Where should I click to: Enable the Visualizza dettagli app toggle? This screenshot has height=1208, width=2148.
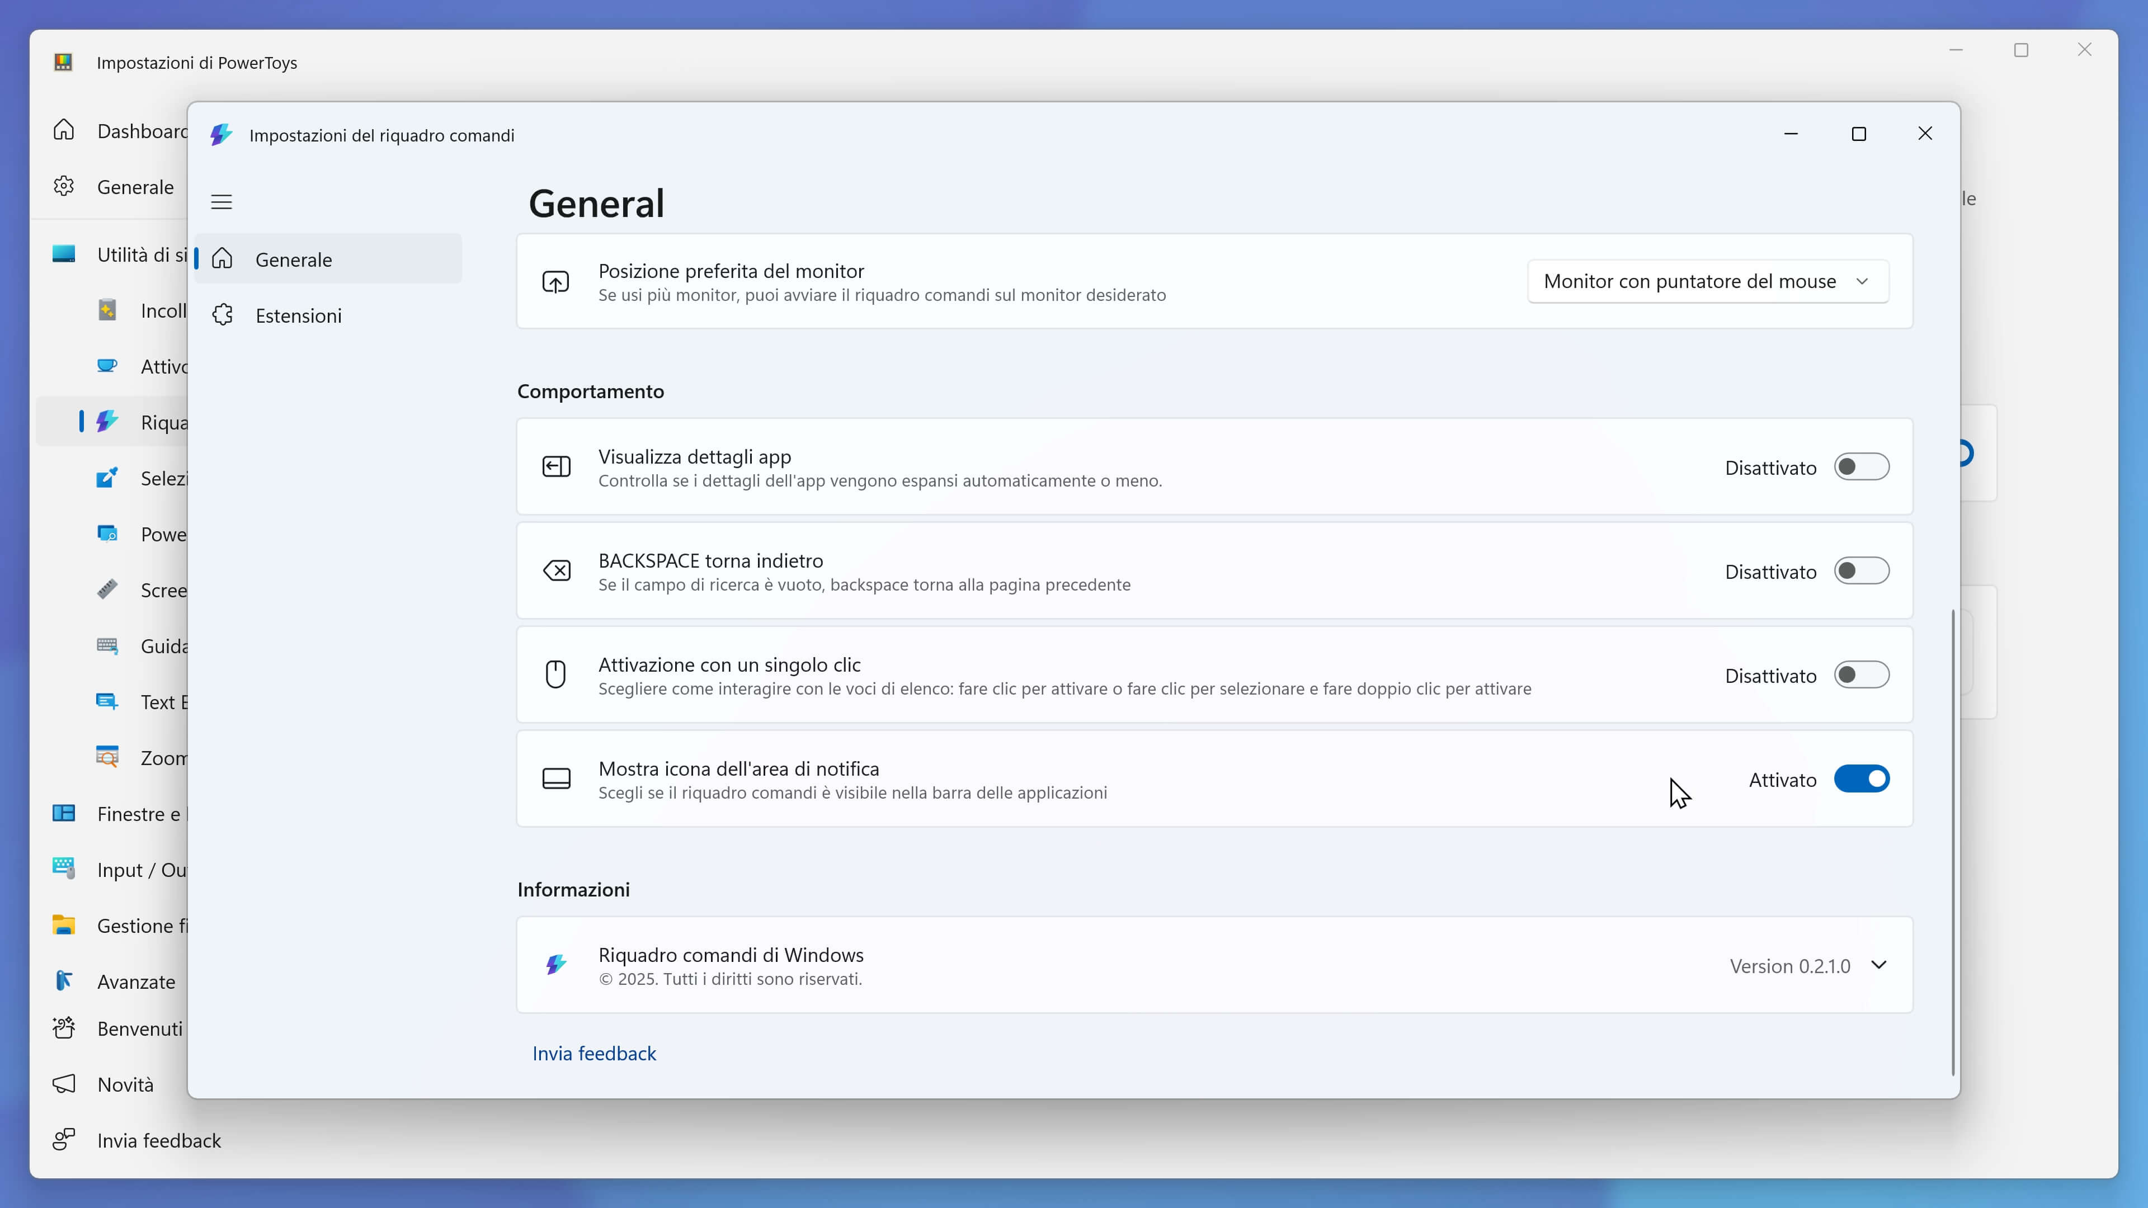pyautogui.click(x=1861, y=467)
